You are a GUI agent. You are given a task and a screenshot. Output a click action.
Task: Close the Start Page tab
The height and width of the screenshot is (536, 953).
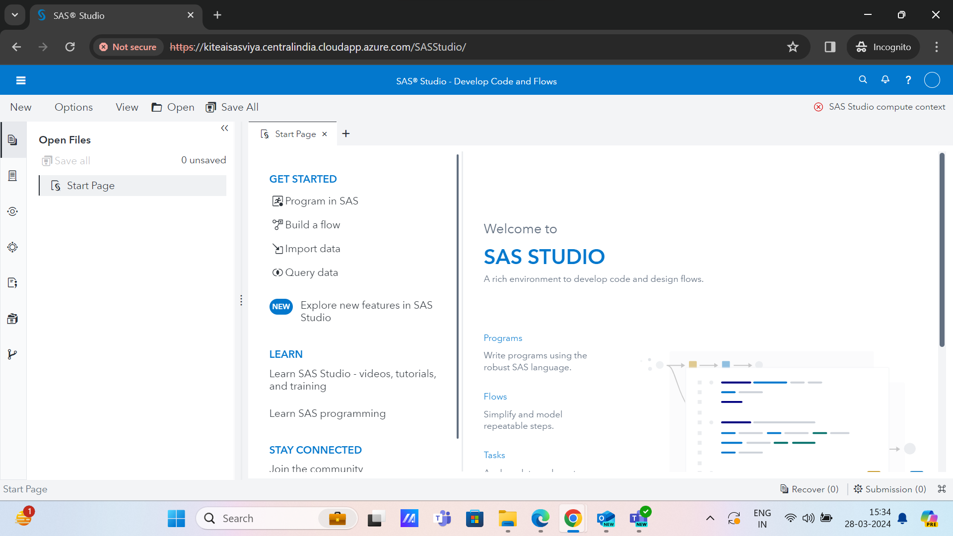(325, 134)
